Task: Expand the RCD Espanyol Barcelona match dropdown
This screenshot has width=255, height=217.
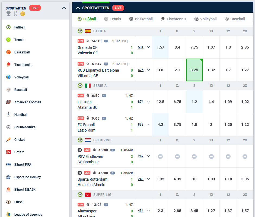Action: (x=148, y=70)
